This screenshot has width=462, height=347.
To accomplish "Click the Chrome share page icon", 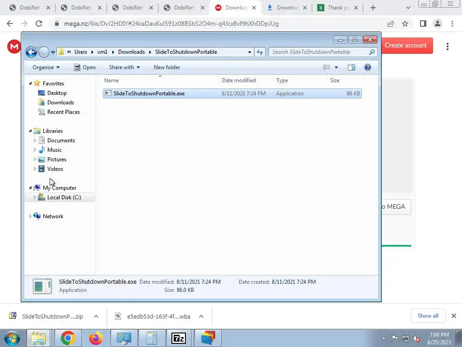I will click(391, 23).
